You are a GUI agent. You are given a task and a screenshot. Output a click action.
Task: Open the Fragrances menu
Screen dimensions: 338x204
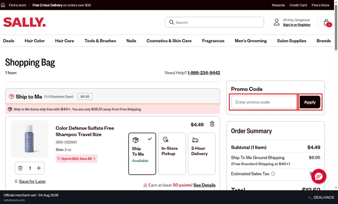point(213,41)
